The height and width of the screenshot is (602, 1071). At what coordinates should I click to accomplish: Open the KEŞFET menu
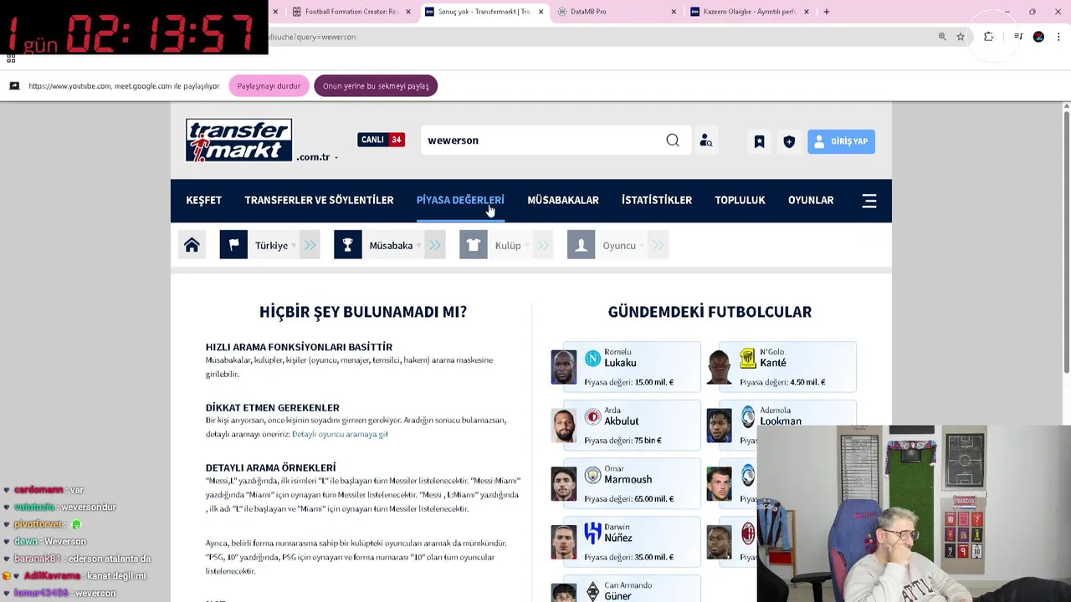203,201
